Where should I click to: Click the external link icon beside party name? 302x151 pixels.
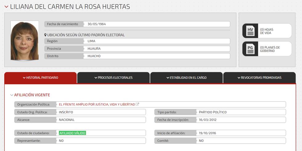click(x=137, y=104)
